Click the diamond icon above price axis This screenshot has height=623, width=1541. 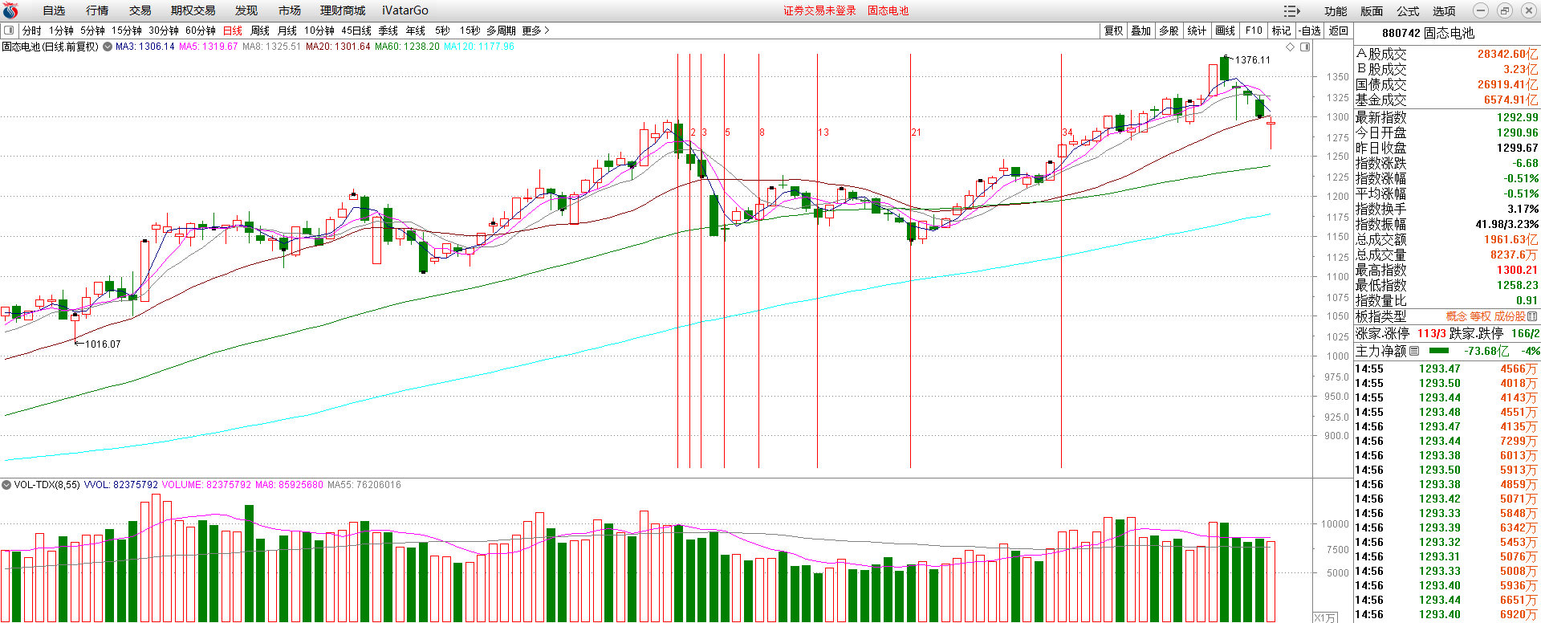pos(1291,47)
